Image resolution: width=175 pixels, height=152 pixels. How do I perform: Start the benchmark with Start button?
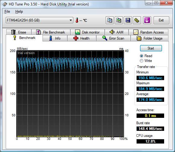click(x=151, y=48)
